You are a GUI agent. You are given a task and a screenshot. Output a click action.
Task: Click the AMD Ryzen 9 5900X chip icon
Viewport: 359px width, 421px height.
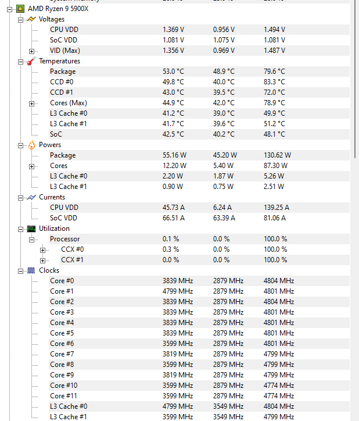point(20,9)
